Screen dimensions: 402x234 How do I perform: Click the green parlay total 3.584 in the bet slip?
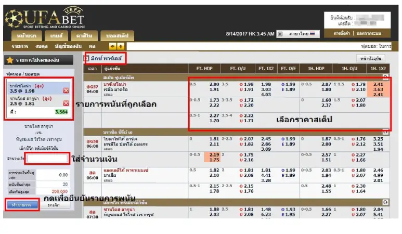61,112
